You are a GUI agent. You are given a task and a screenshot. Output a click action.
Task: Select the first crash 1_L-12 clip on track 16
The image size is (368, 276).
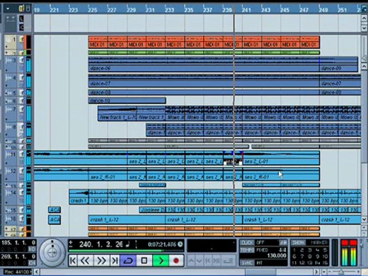coord(127,220)
